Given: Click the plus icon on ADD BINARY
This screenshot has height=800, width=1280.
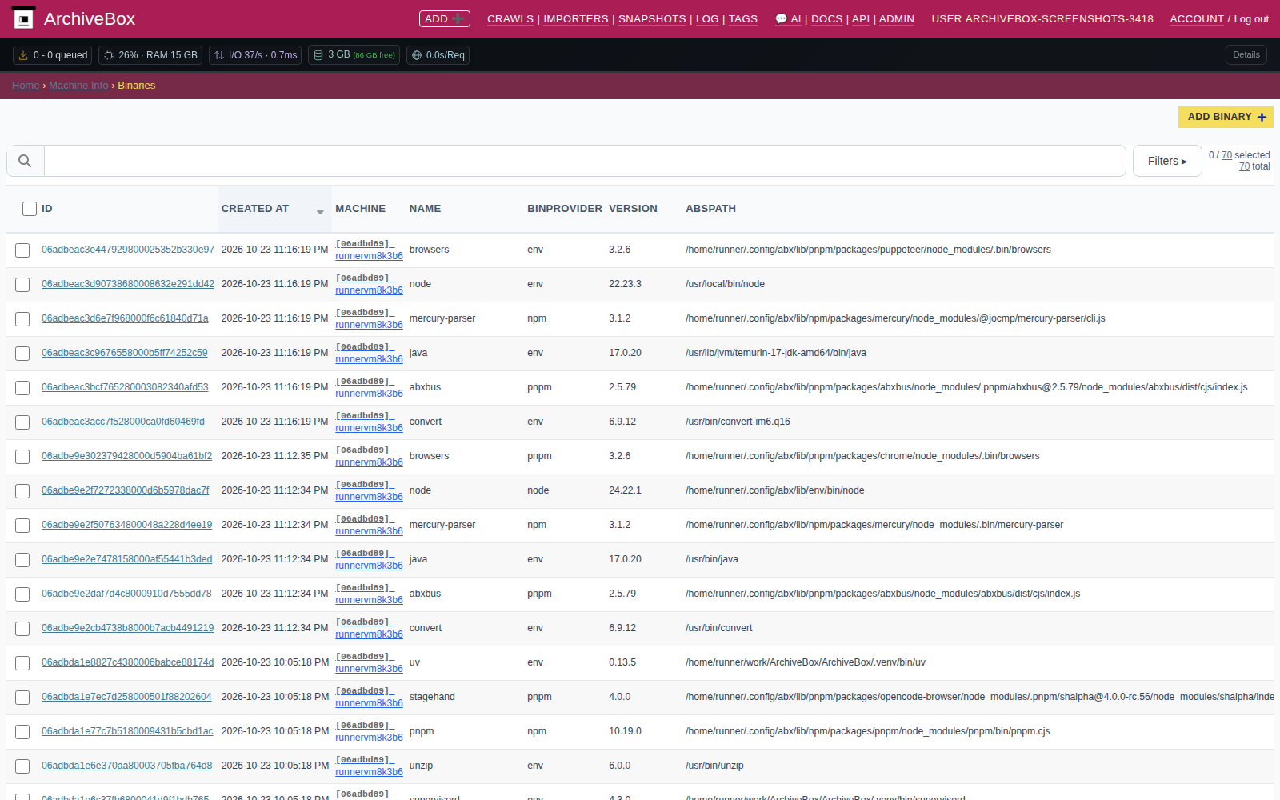Looking at the screenshot, I should [1262, 117].
